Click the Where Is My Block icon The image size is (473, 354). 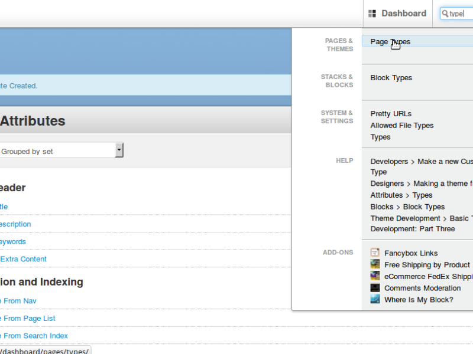[375, 299]
